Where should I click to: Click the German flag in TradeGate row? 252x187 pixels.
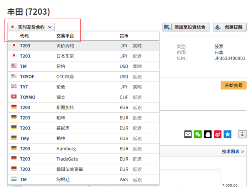14,158
